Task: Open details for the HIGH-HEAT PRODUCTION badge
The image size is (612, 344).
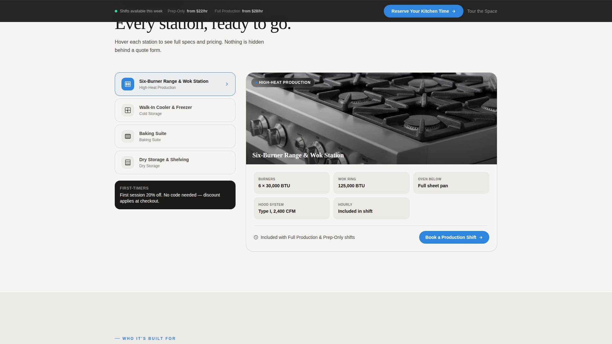Action: click(x=283, y=82)
